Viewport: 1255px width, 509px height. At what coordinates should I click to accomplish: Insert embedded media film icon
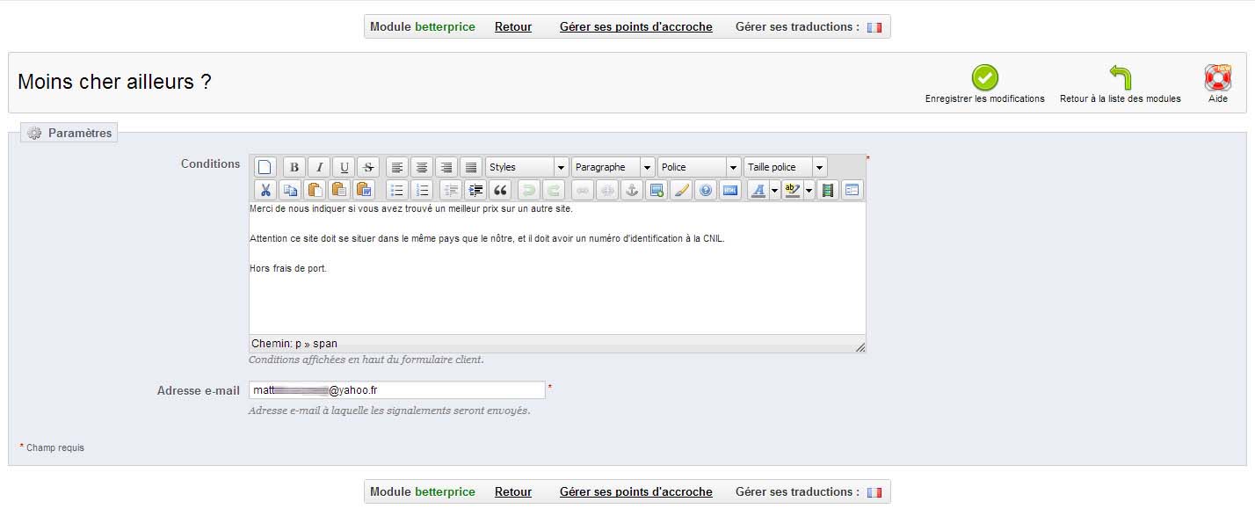(x=827, y=190)
